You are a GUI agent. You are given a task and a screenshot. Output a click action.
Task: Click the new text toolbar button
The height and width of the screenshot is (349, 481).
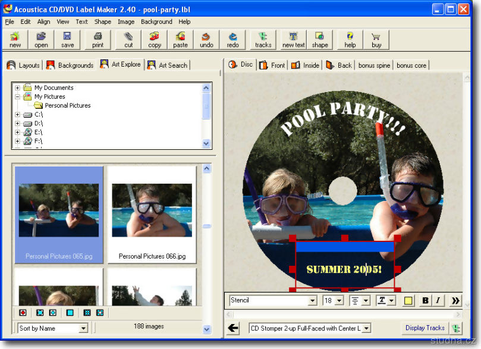point(293,40)
